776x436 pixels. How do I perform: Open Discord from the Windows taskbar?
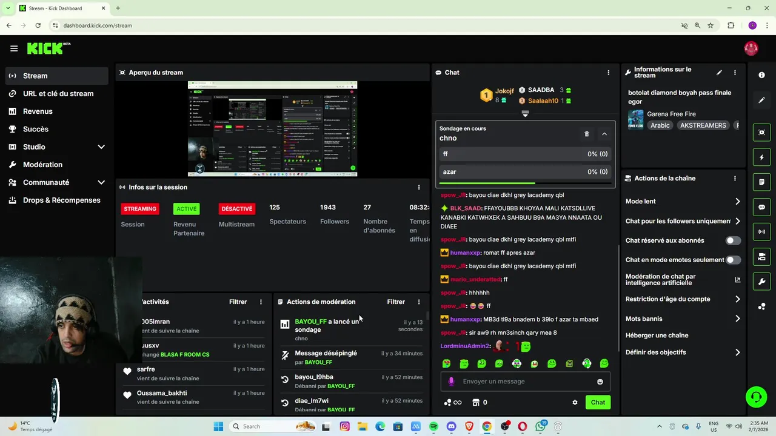tap(451, 426)
